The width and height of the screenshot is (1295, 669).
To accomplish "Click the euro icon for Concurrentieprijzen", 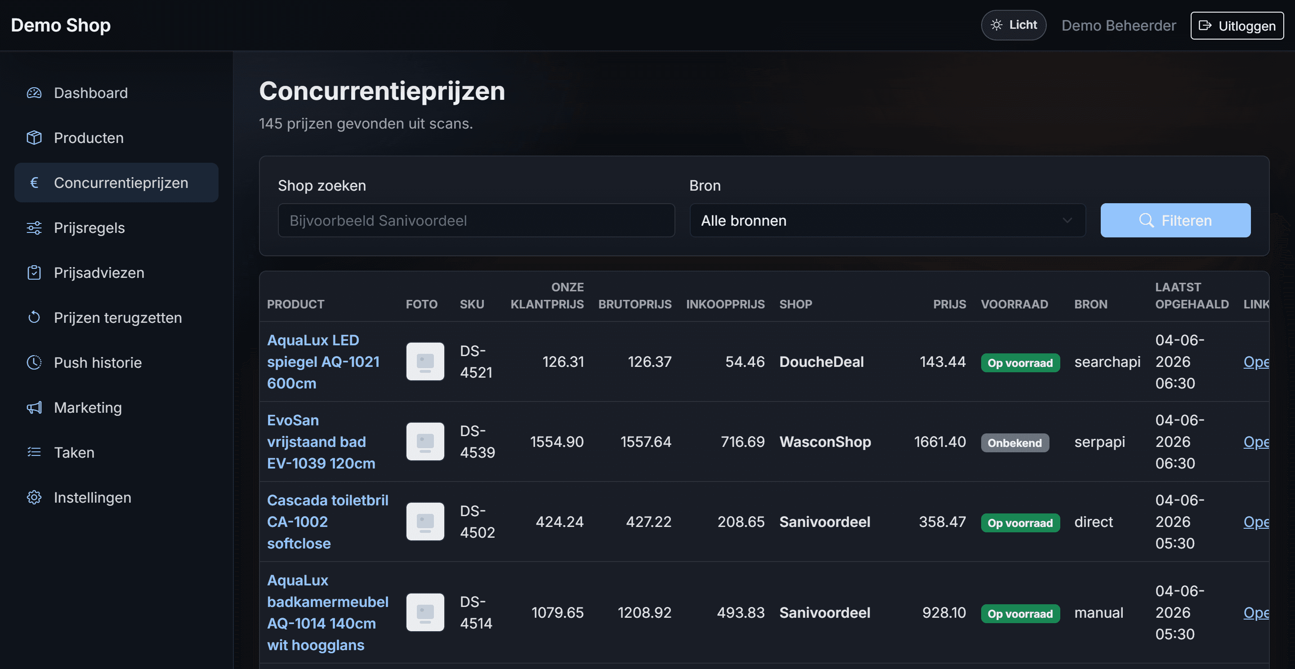I will (34, 183).
